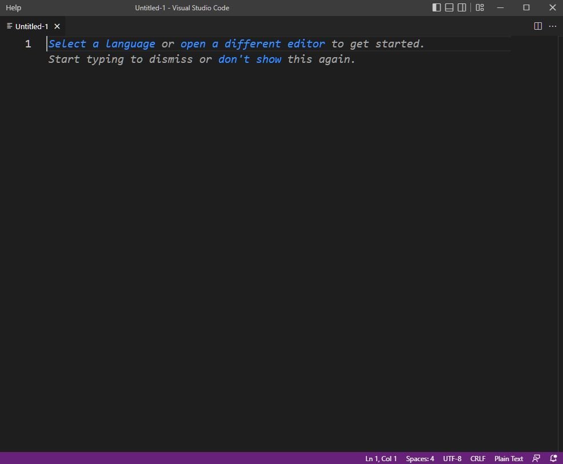Open the notifications bell icon
This screenshot has width=563, height=464.
coord(553,459)
